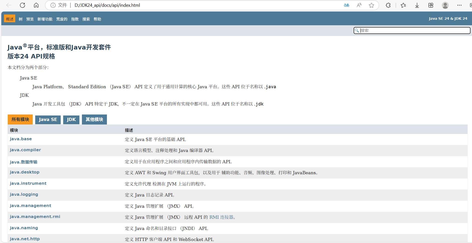Click the browser back arrow
This screenshot has height=243, width=472.
[x=9, y=5]
